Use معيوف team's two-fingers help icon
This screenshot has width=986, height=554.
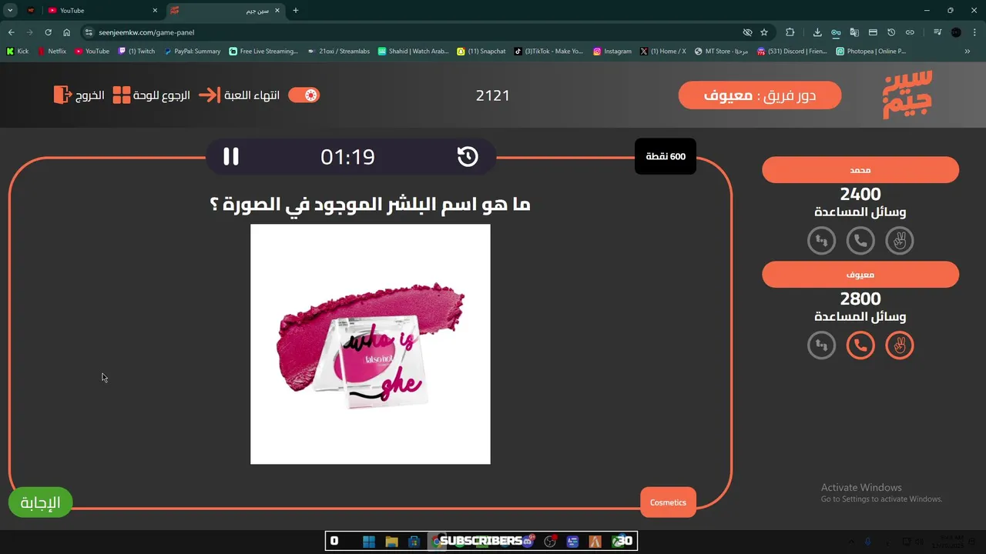(899, 345)
